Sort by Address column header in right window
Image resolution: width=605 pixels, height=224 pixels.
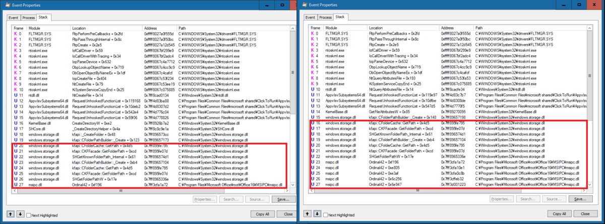(x=457, y=28)
